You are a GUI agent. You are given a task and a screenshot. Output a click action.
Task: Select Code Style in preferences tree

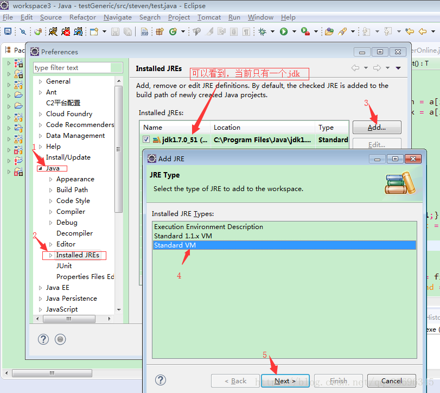[73, 201]
